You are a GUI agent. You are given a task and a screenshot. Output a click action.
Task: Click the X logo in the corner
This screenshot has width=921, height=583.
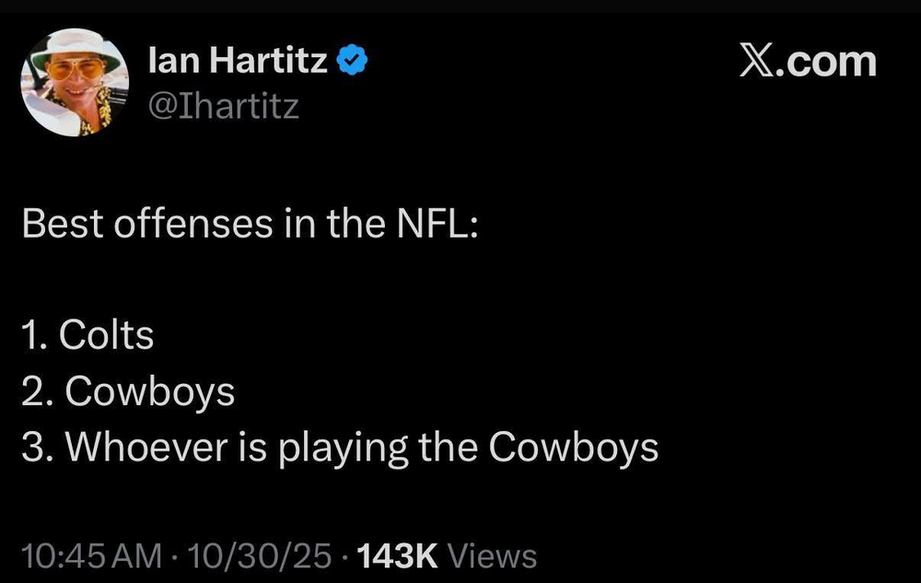(x=759, y=62)
